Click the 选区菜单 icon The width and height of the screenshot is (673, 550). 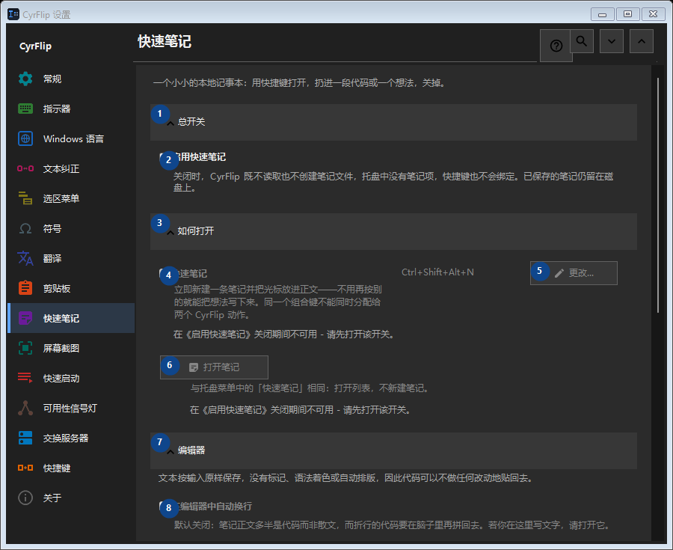[x=25, y=198]
